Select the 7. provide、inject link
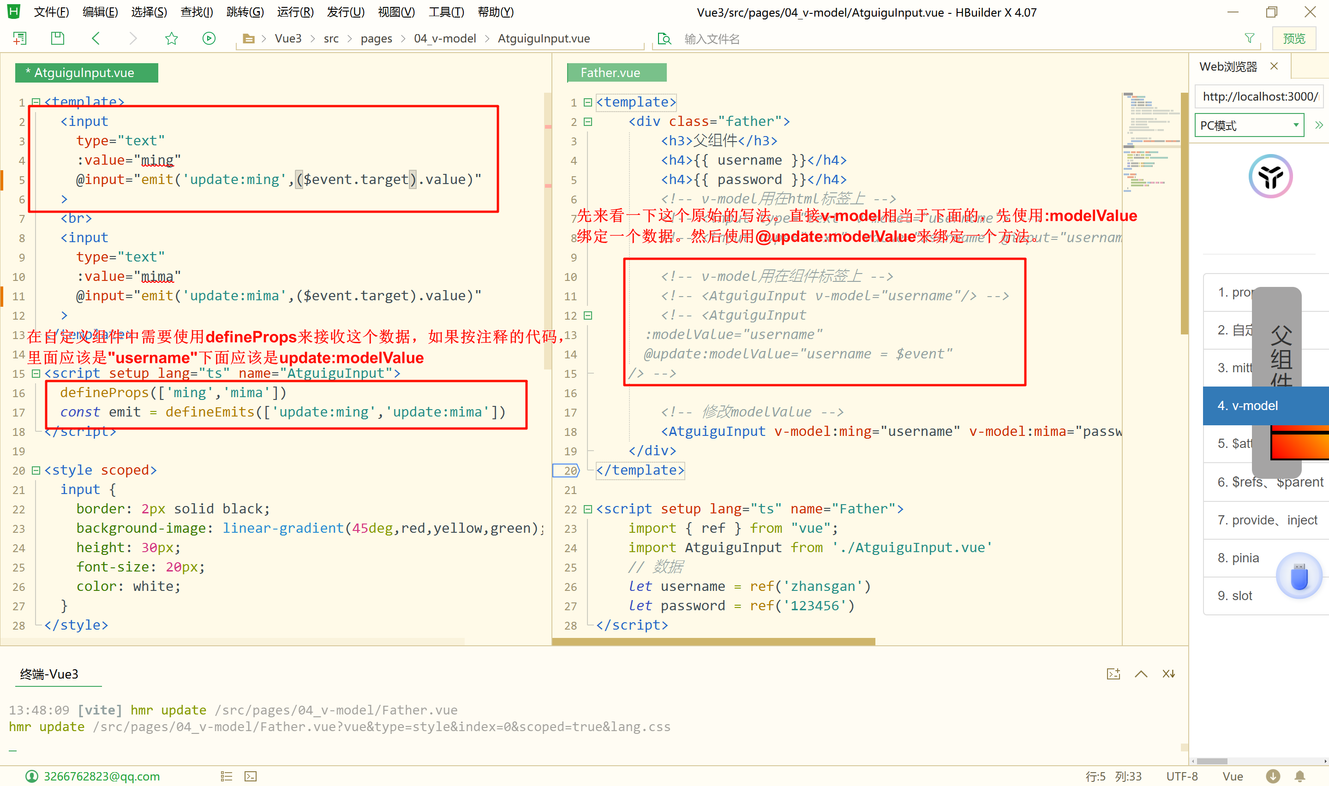1329x786 pixels. coord(1267,519)
